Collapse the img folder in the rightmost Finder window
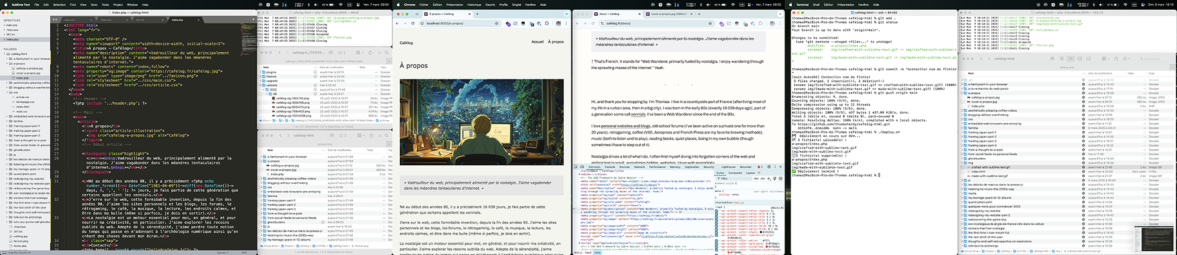 (962, 163)
